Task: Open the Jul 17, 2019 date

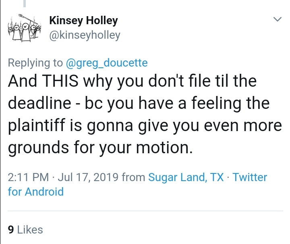Action: pos(88,177)
